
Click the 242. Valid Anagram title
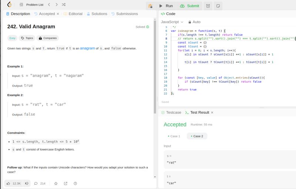tap(31, 27)
